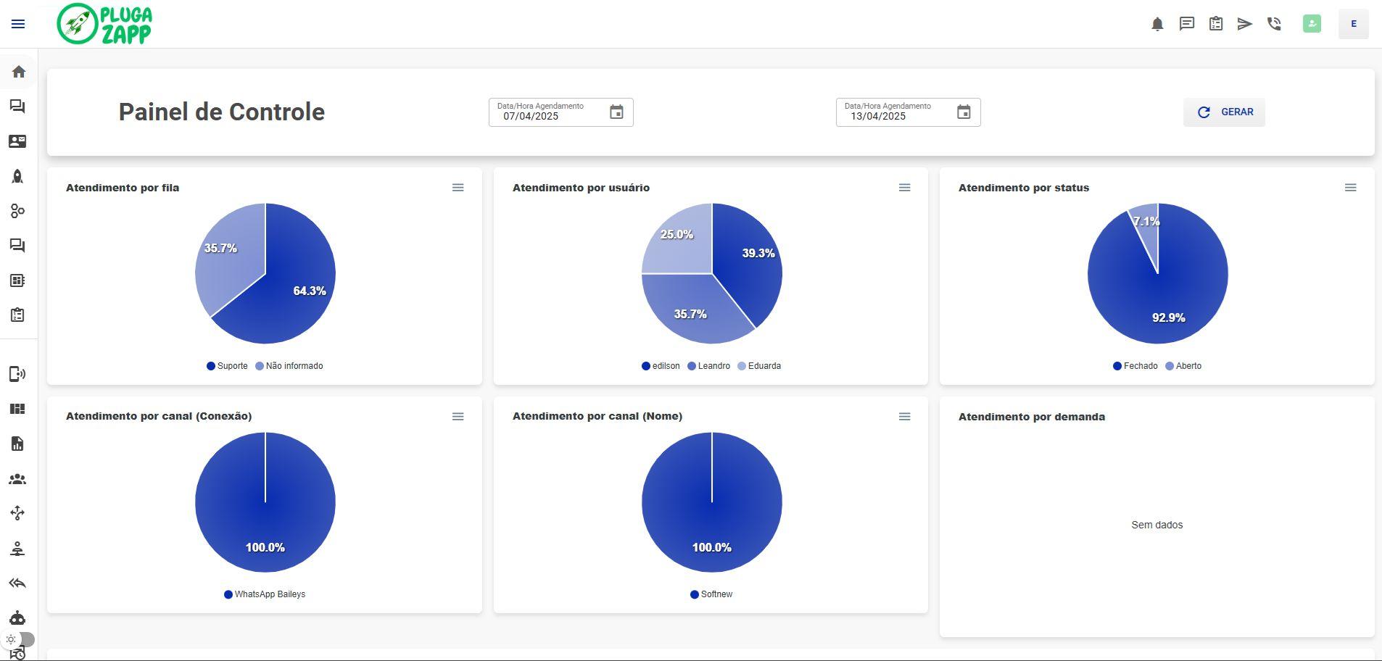This screenshot has width=1382, height=661.
Task: Toggle the Aberto legend item
Action: click(1183, 366)
